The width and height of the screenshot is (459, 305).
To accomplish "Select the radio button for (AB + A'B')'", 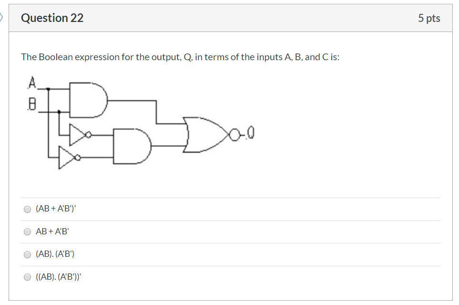I will point(27,209).
